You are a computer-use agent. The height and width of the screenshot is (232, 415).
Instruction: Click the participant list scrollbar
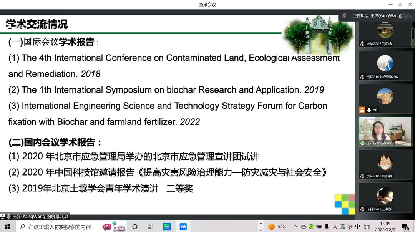(413, 38)
